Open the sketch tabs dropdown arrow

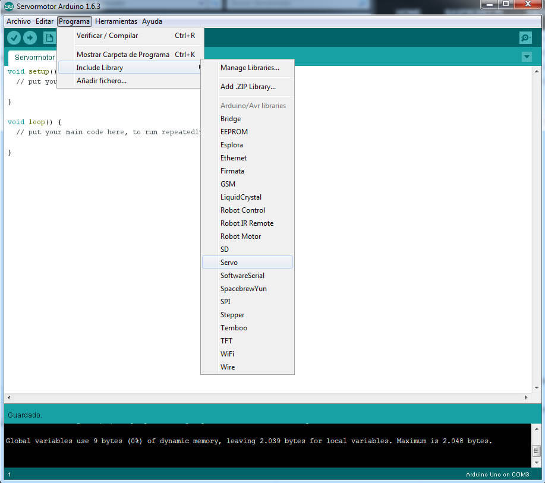coord(526,56)
